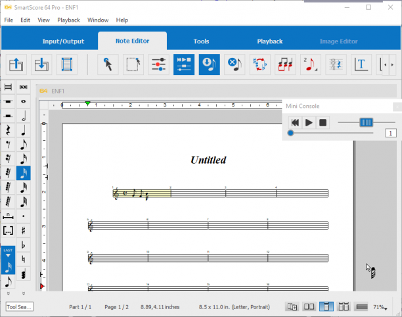The height and width of the screenshot is (317, 402).
Task: Click the Mini Console tempo slider handle
Action: 366,122
